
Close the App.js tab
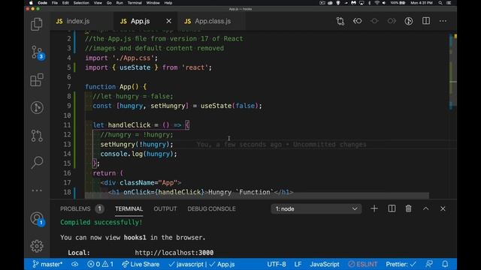point(168,21)
